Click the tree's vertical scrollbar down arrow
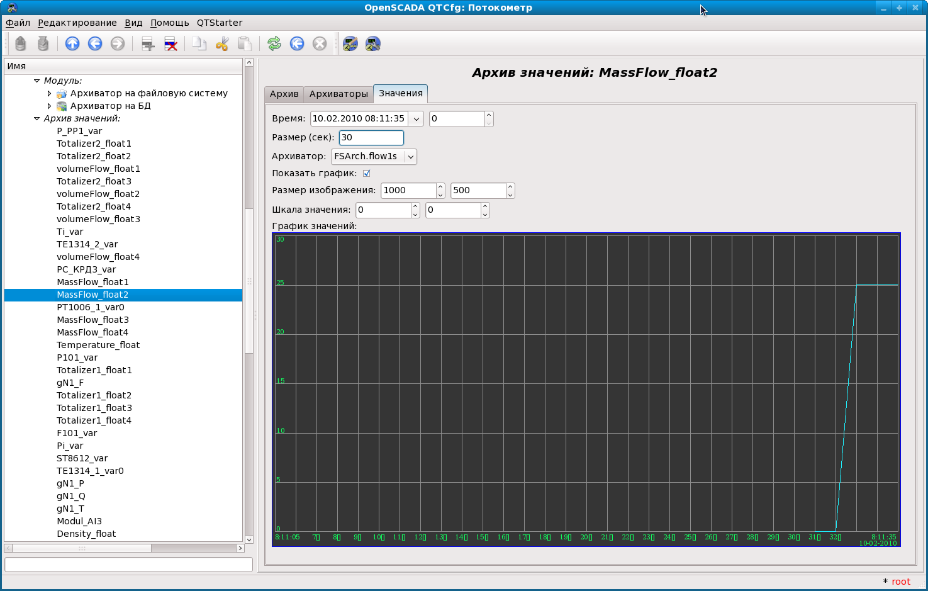Screen dimensions: 928x591 pos(249,539)
